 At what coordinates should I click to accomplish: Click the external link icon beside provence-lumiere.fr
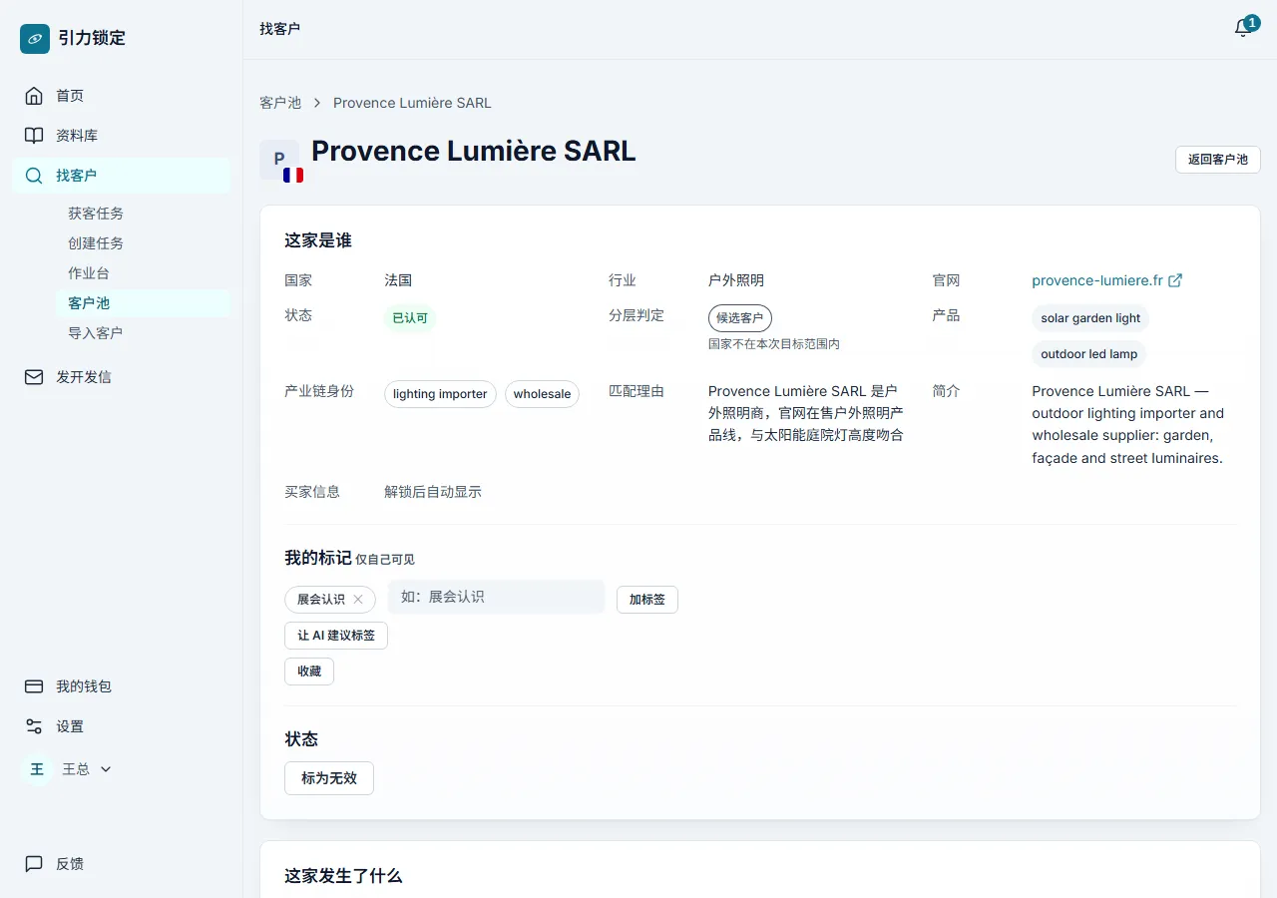pyautogui.click(x=1175, y=280)
